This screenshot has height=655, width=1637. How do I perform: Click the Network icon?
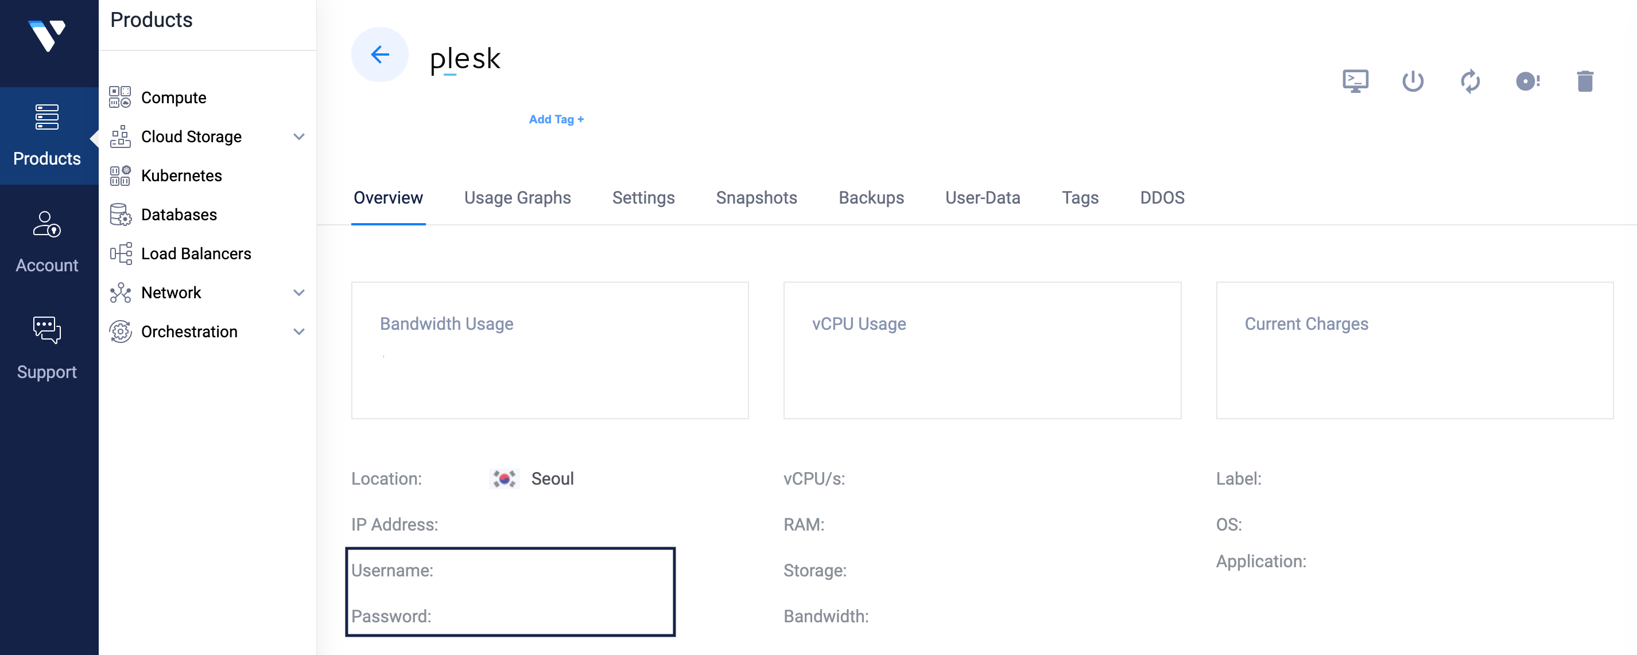pyautogui.click(x=120, y=293)
